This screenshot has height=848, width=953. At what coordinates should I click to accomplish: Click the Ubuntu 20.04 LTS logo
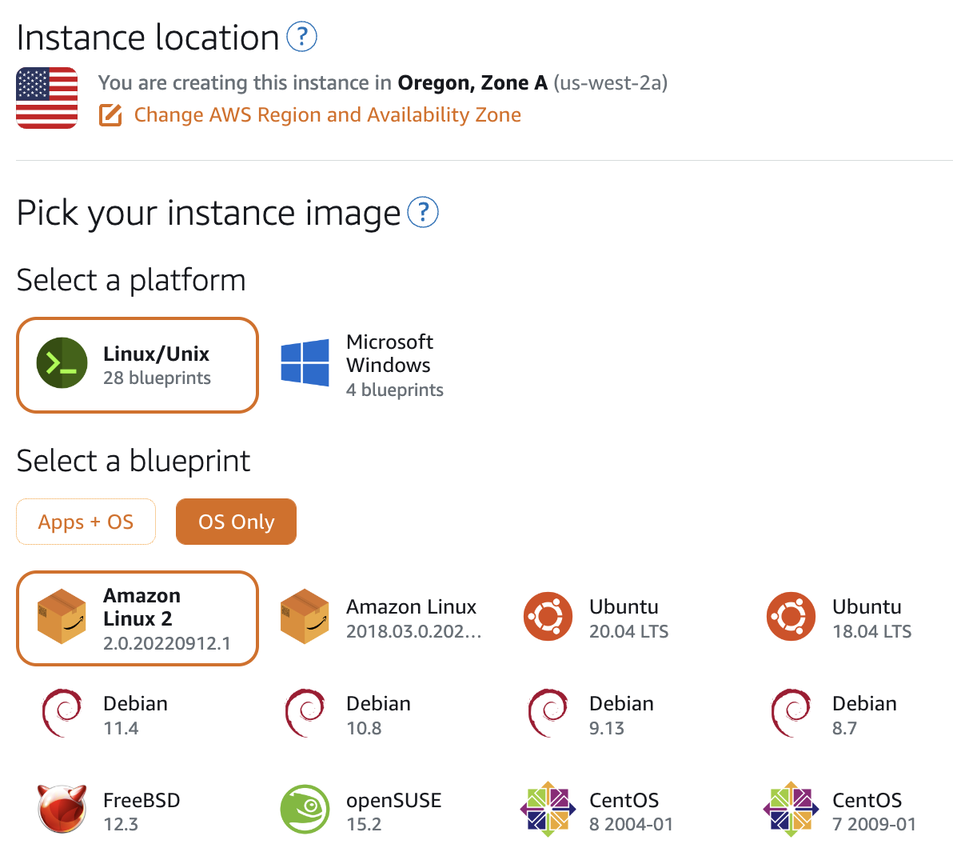pyautogui.click(x=548, y=617)
